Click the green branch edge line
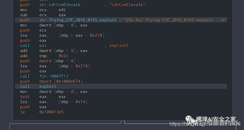This screenshot has width=244, height=130. pos(125,122)
